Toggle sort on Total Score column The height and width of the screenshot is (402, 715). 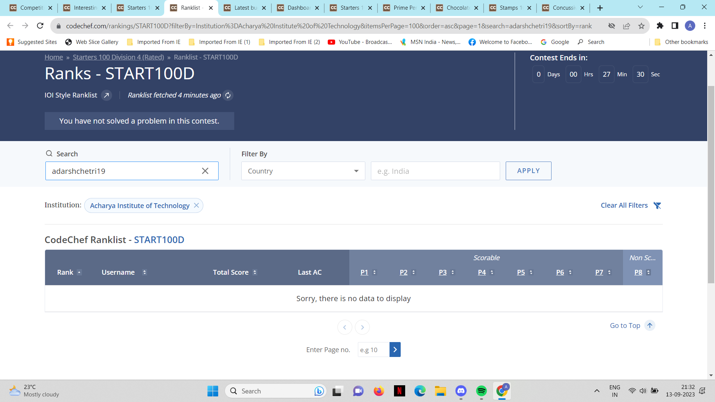pyautogui.click(x=255, y=272)
